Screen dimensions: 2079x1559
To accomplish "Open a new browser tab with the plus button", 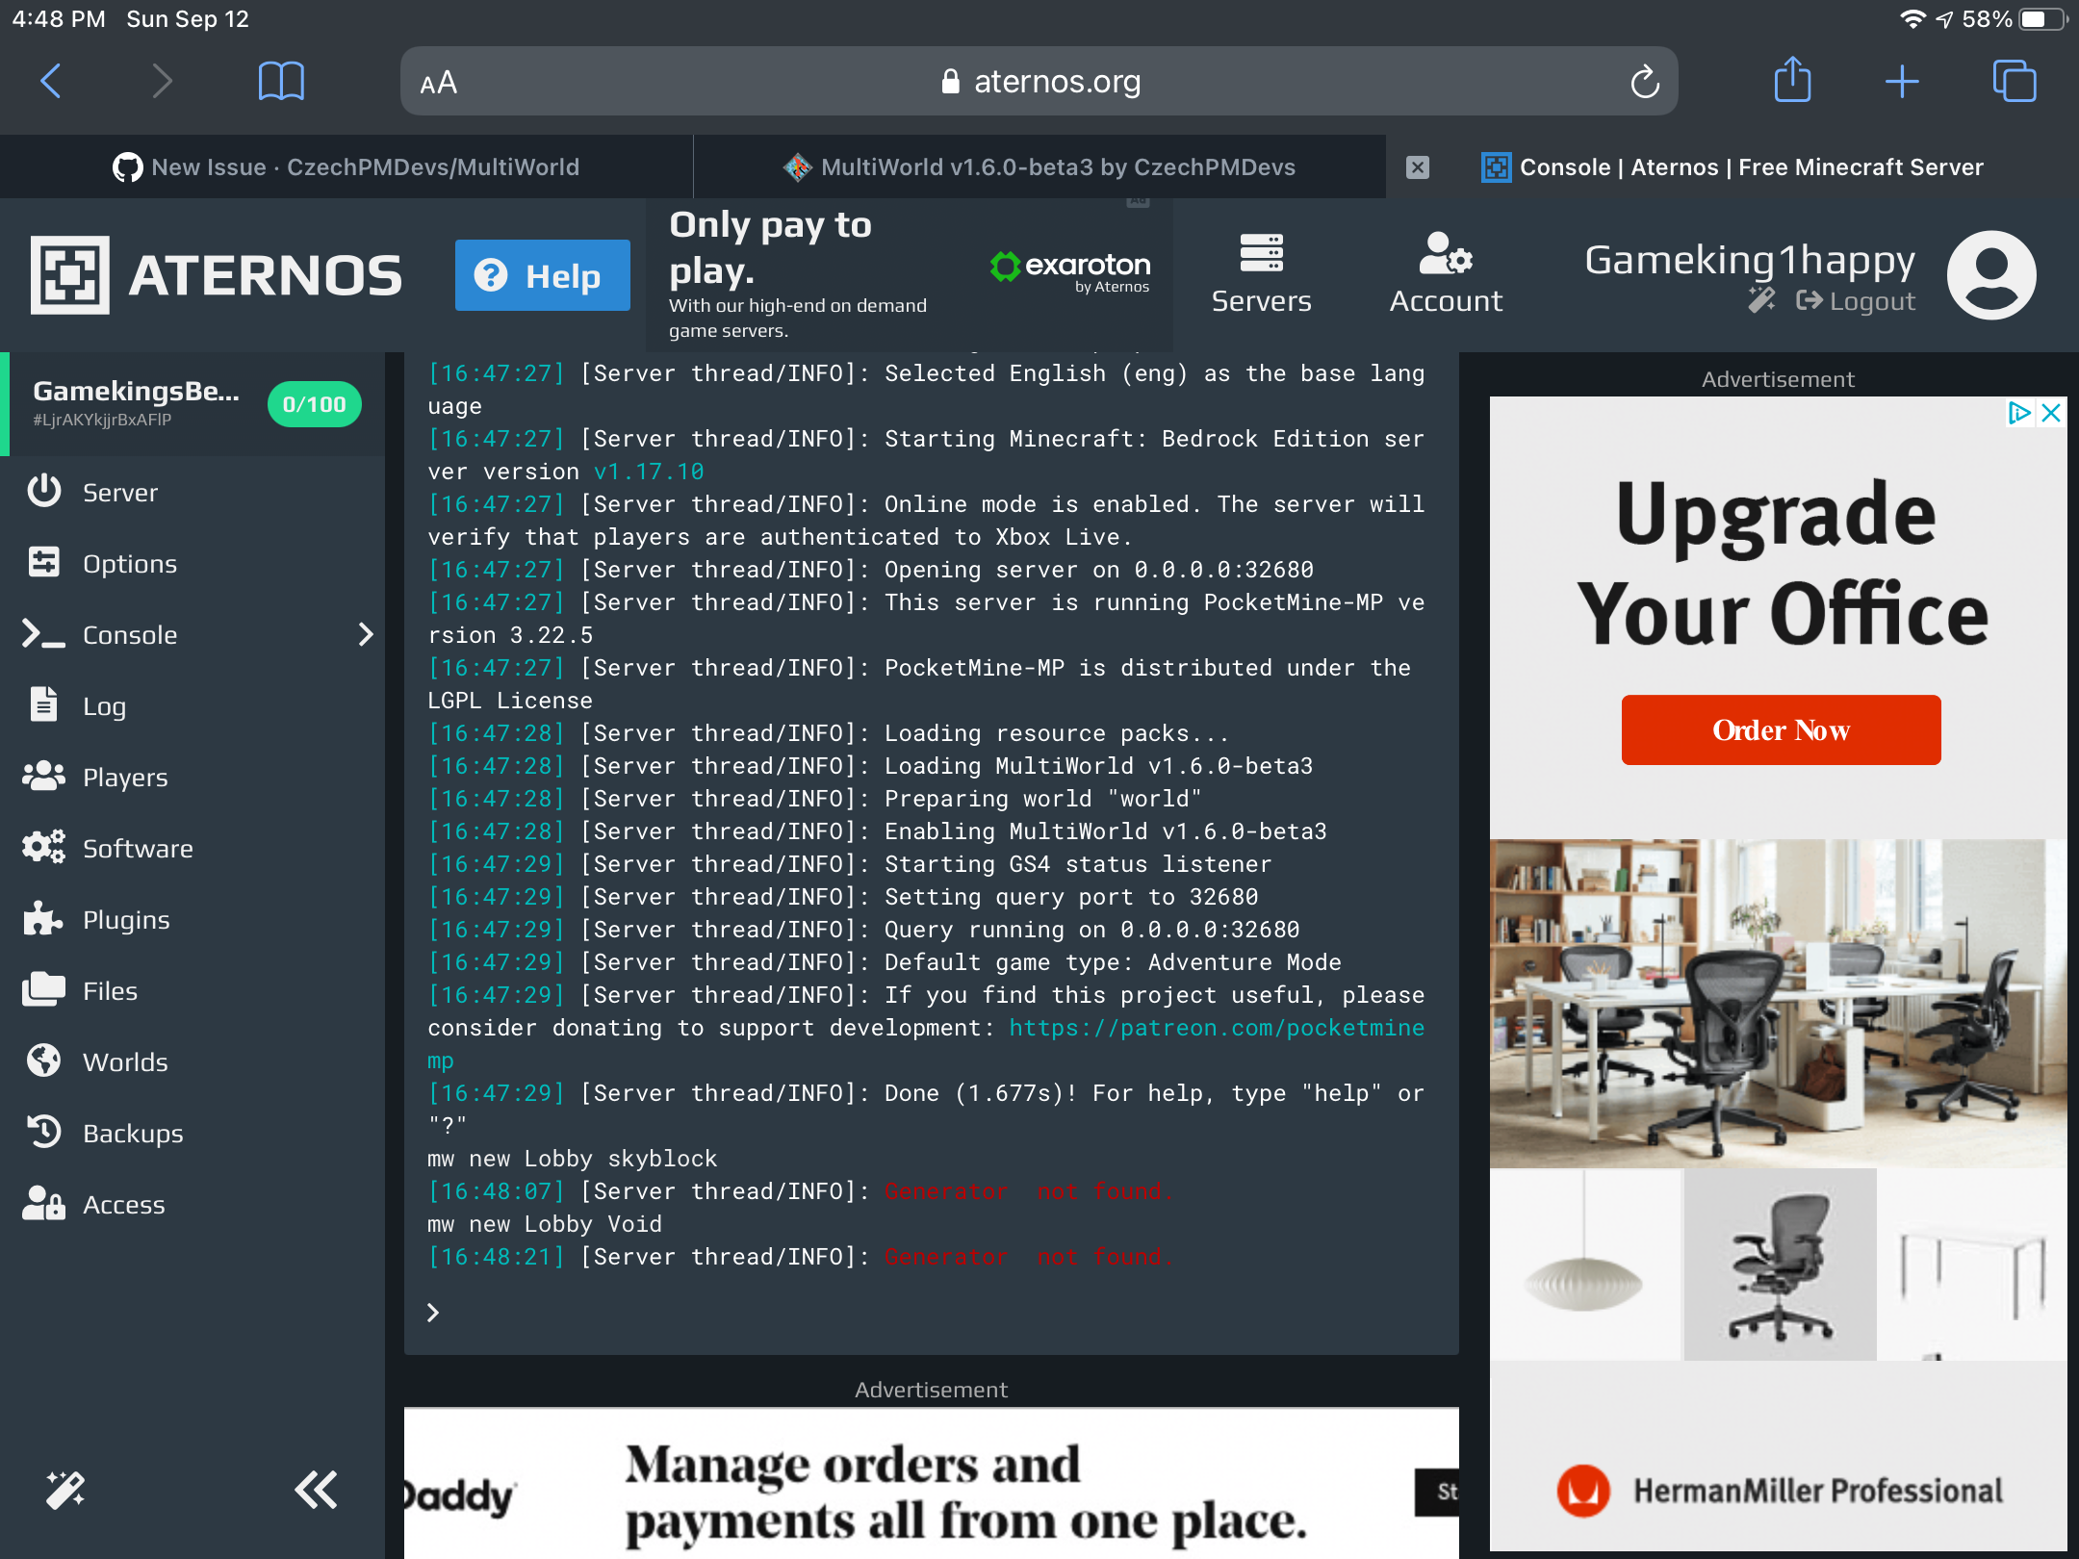I will [x=1902, y=81].
